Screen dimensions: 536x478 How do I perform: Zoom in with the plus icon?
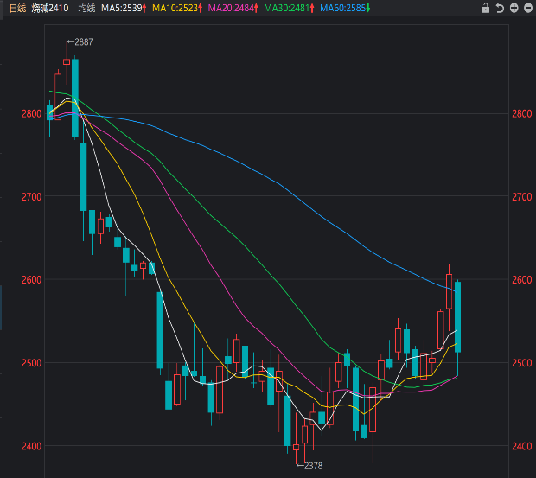tap(514, 8)
